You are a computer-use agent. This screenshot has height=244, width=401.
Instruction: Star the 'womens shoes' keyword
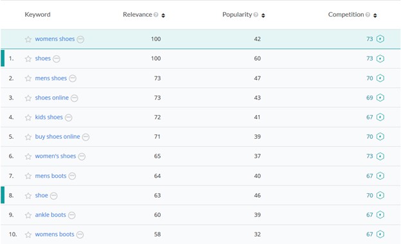tap(28, 39)
